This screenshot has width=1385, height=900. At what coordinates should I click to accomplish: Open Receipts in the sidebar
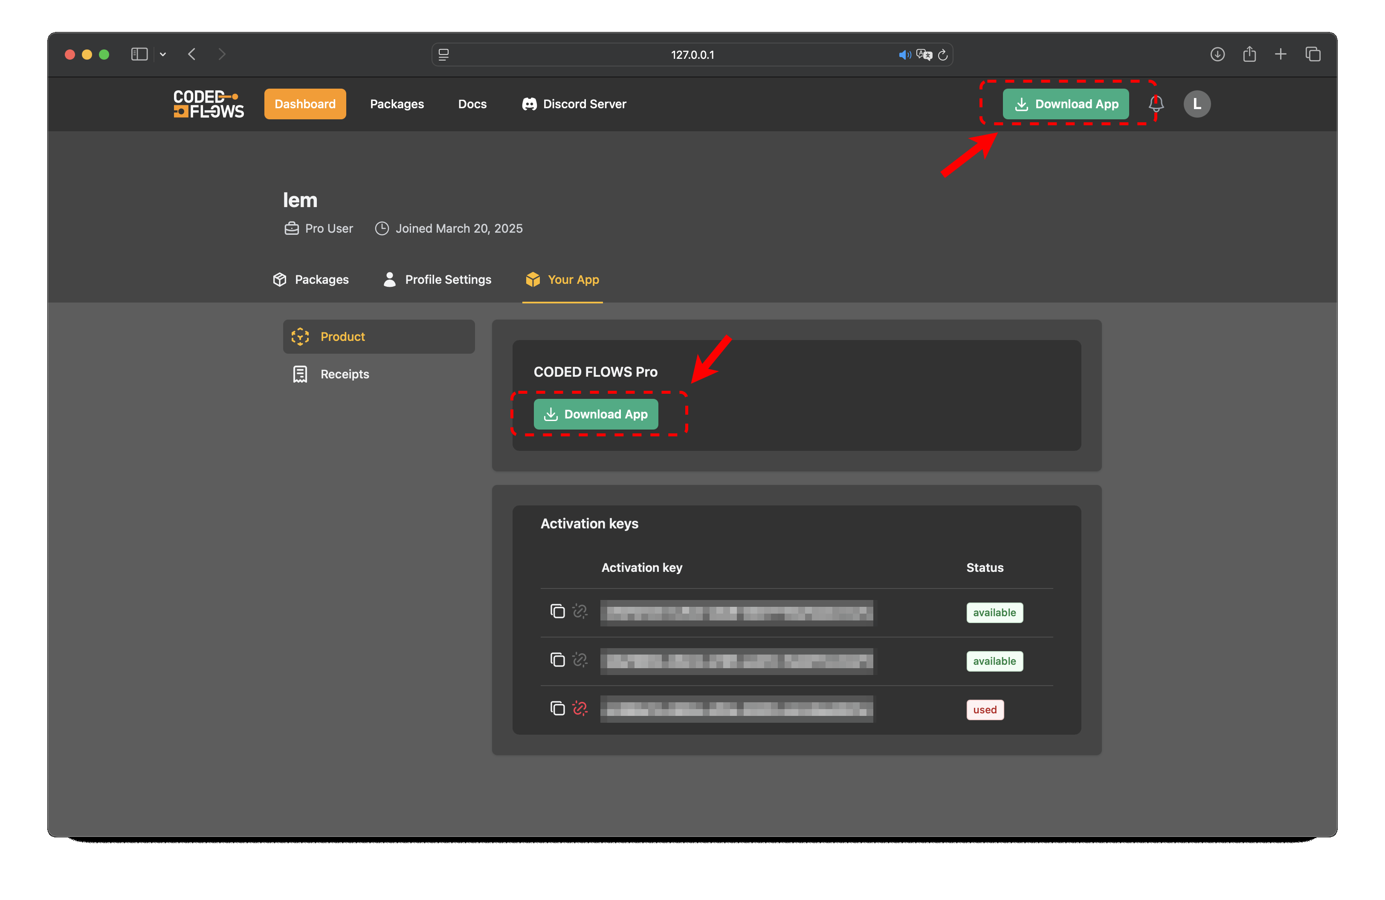click(x=345, y=374)
